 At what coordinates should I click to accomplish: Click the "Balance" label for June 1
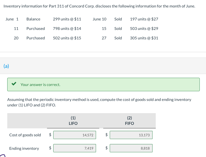point(33,19)
